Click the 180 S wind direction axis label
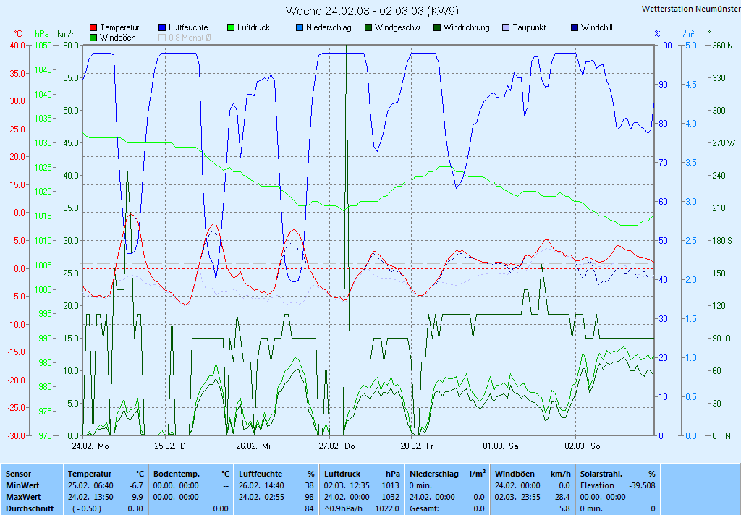The width and height of the screenshot is (741, 515). click(x=723, y=240)
